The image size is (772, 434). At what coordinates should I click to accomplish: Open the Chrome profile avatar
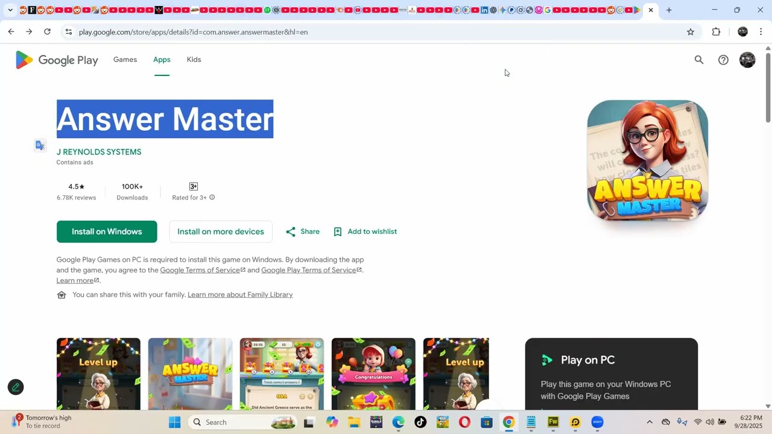(x=742, y=32)
